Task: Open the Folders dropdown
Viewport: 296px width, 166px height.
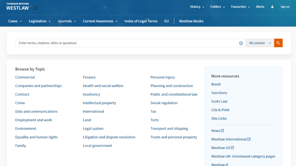Action: [218, 7]
